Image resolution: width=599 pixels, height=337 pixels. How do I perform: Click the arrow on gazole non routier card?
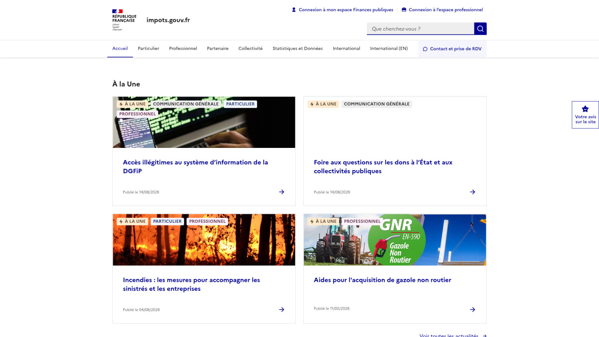472,310
